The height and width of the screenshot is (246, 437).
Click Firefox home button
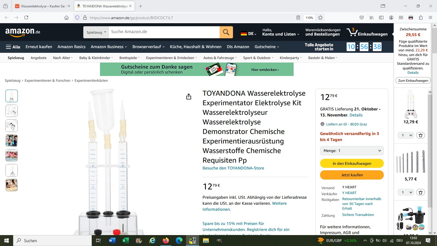[66, 17]
